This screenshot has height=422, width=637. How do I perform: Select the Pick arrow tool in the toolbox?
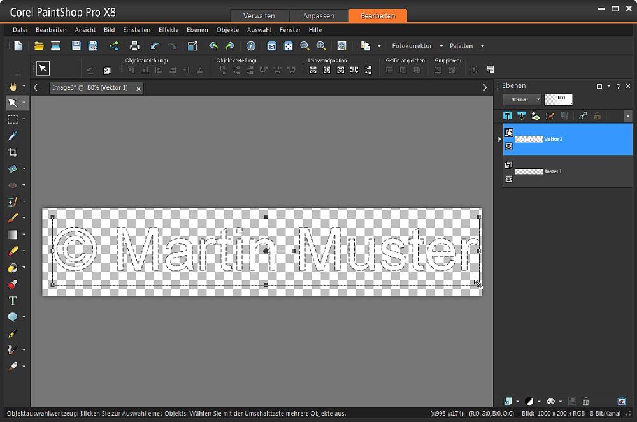coord(13,103)
